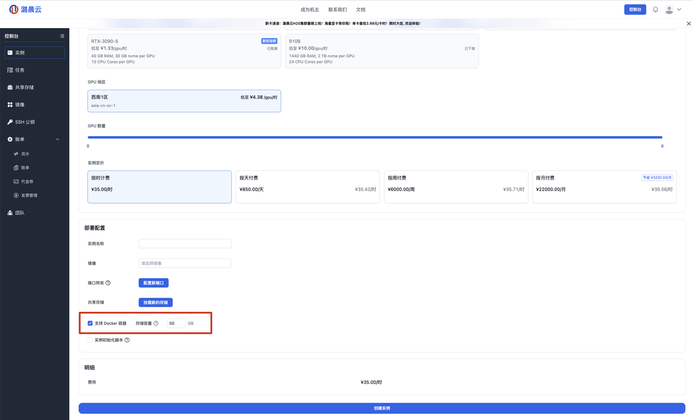
Task: Focus the 实例名称 input field
Action: (x=185, y=244)
